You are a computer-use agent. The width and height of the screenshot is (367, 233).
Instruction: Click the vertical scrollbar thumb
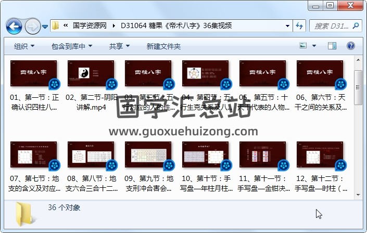(x=358, y=87)
